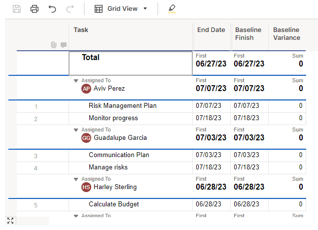318x230 pixels.
Task: Click the fullscreen expand icon
Action: 10,221
